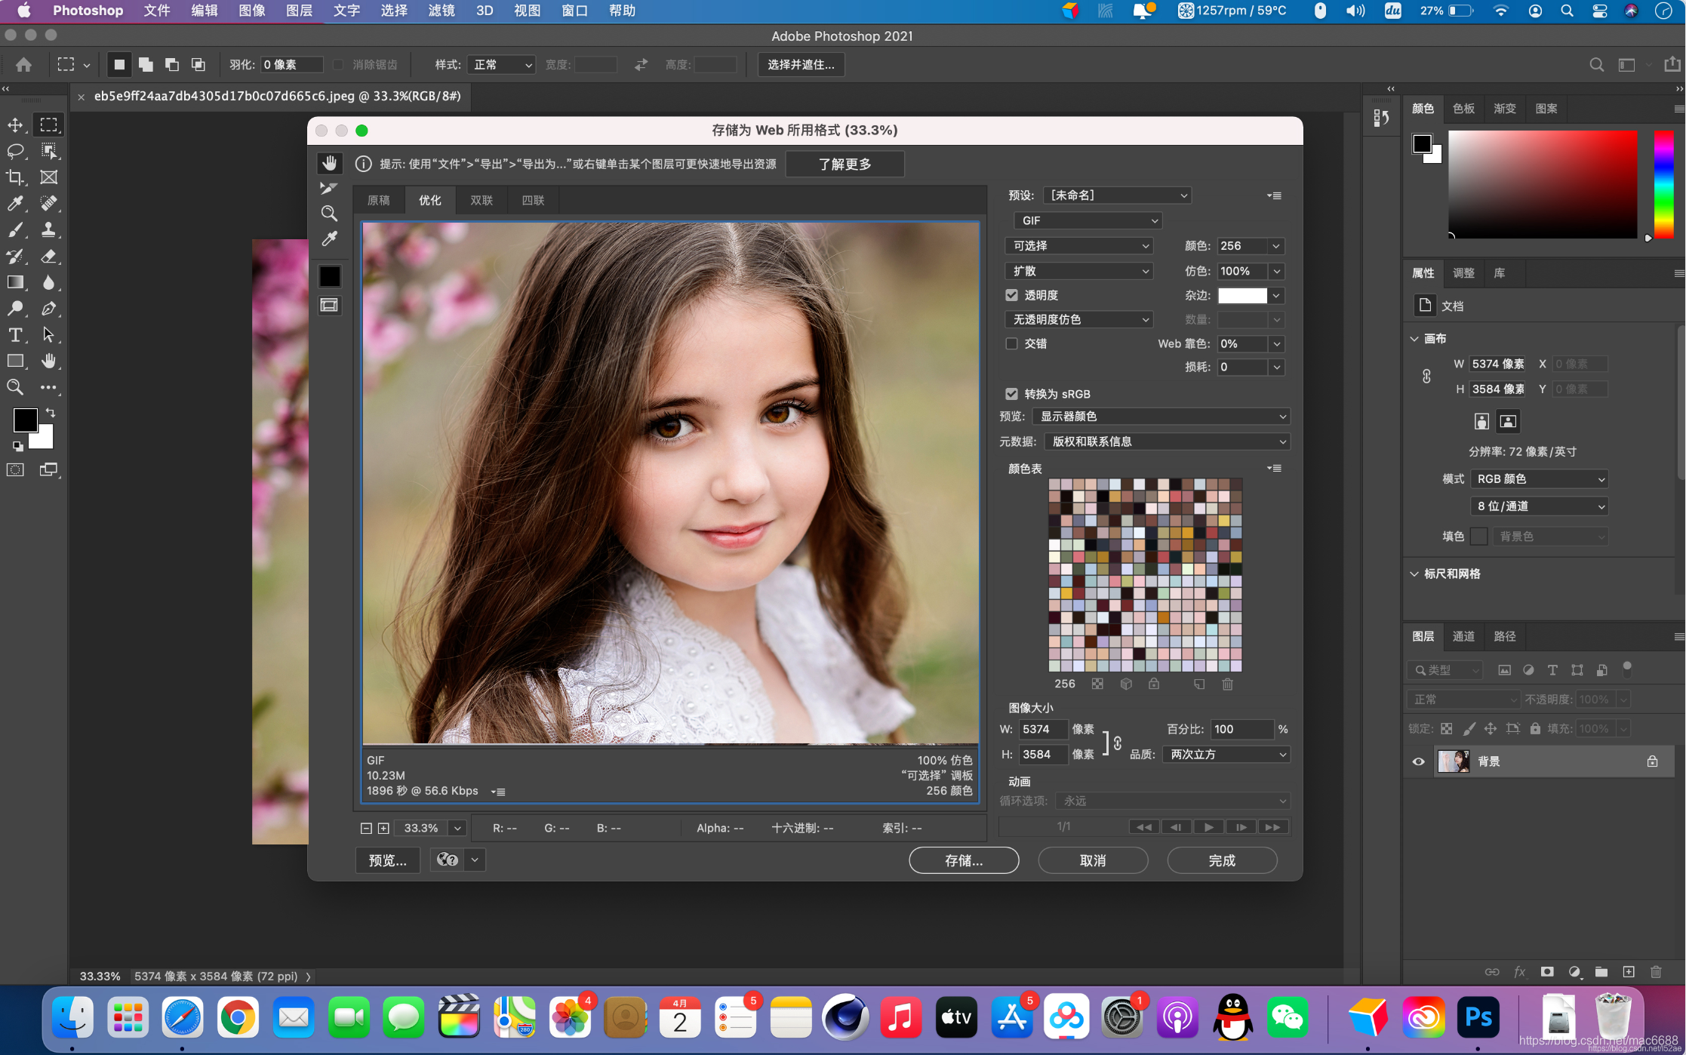The height and width of the screenshot is (1055, 1686).
Task: Click 双联 tab in save dialog
Action: click(481, 199)
